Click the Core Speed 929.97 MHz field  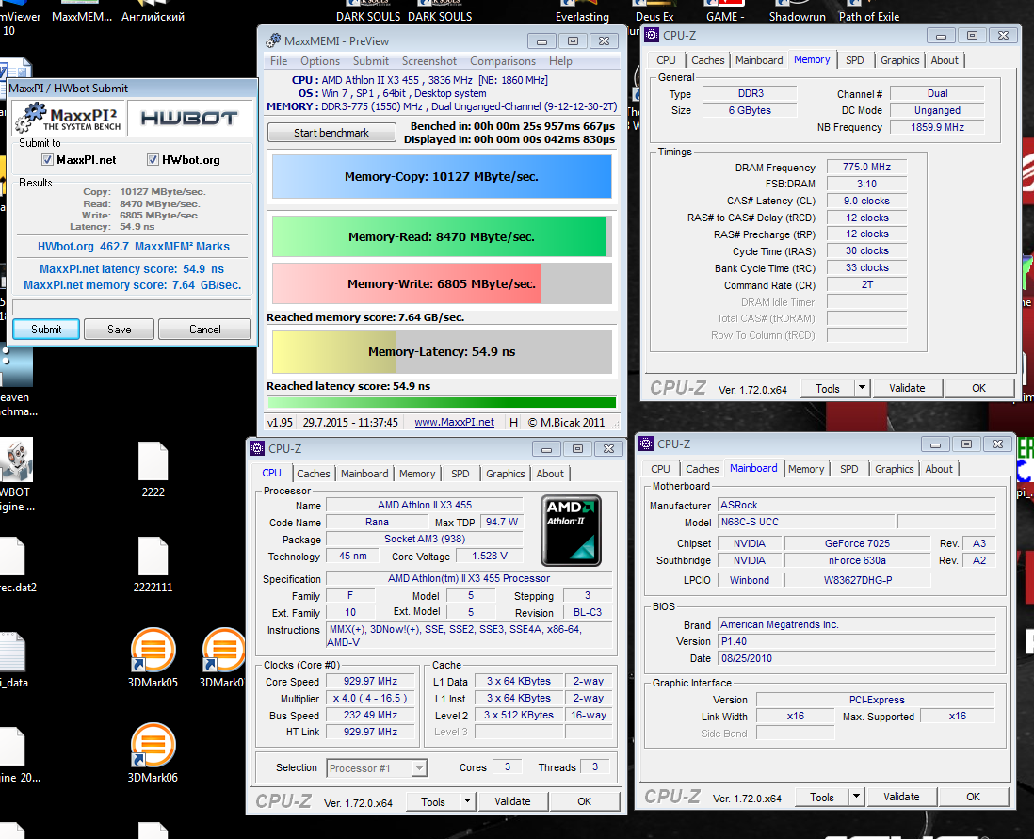coord(371,682)
